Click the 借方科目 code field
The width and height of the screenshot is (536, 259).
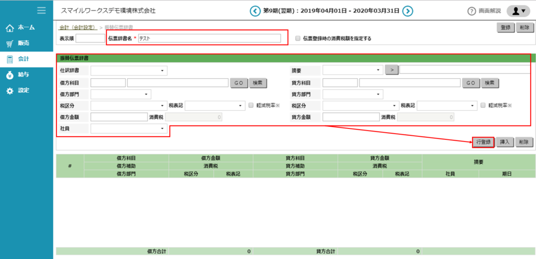point(108,83)
